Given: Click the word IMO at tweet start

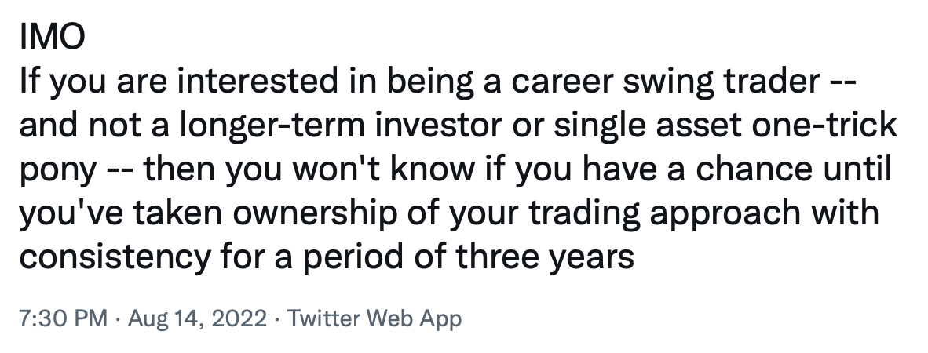Looking at the screenshot, I should pos(52,37).
